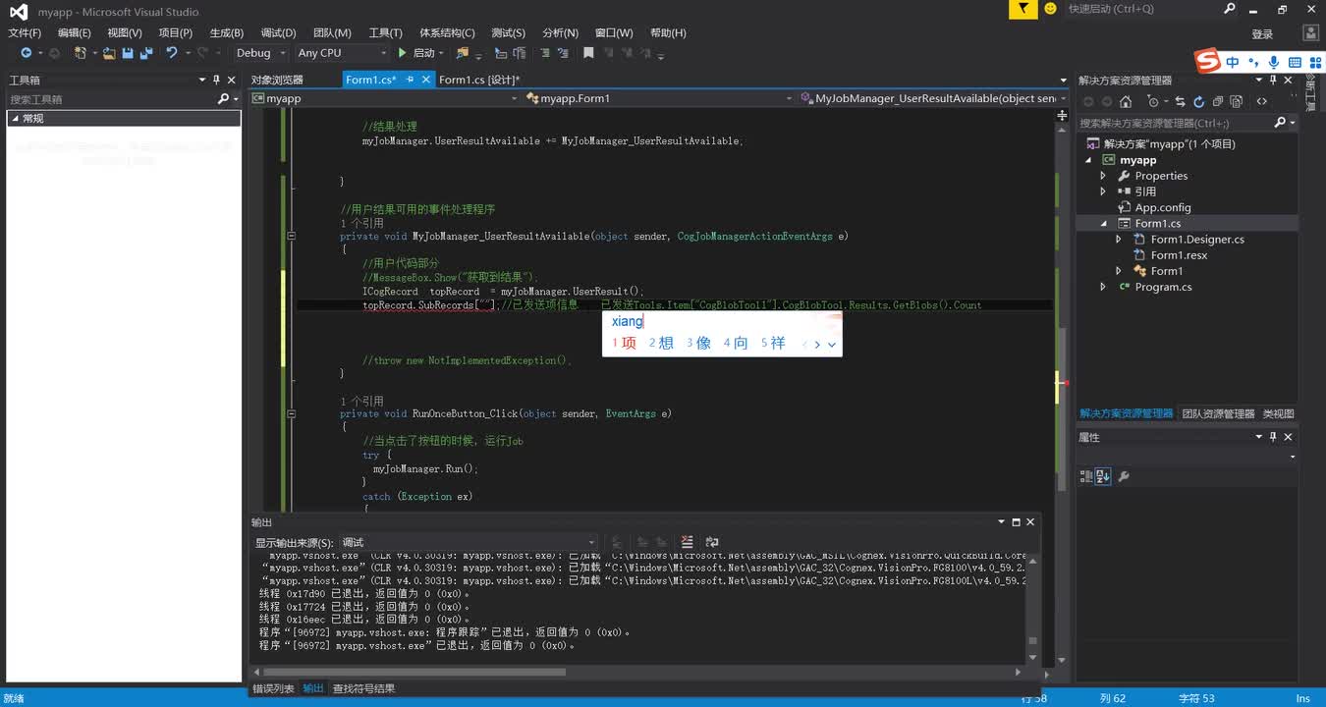Pin the Toolbox panel with auto-hide pin
The height and width of the screenshot is (707, 1326).
216,80
